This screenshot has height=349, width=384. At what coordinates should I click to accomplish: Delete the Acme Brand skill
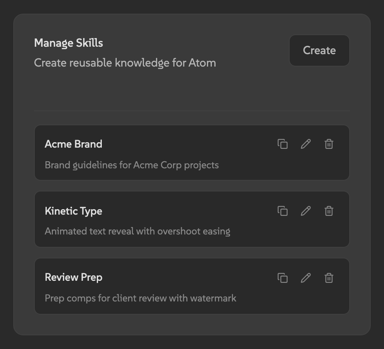click(x=329, y=144)
